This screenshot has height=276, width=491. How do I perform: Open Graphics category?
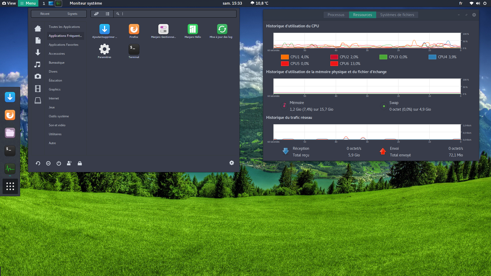[x=55, y=89]
